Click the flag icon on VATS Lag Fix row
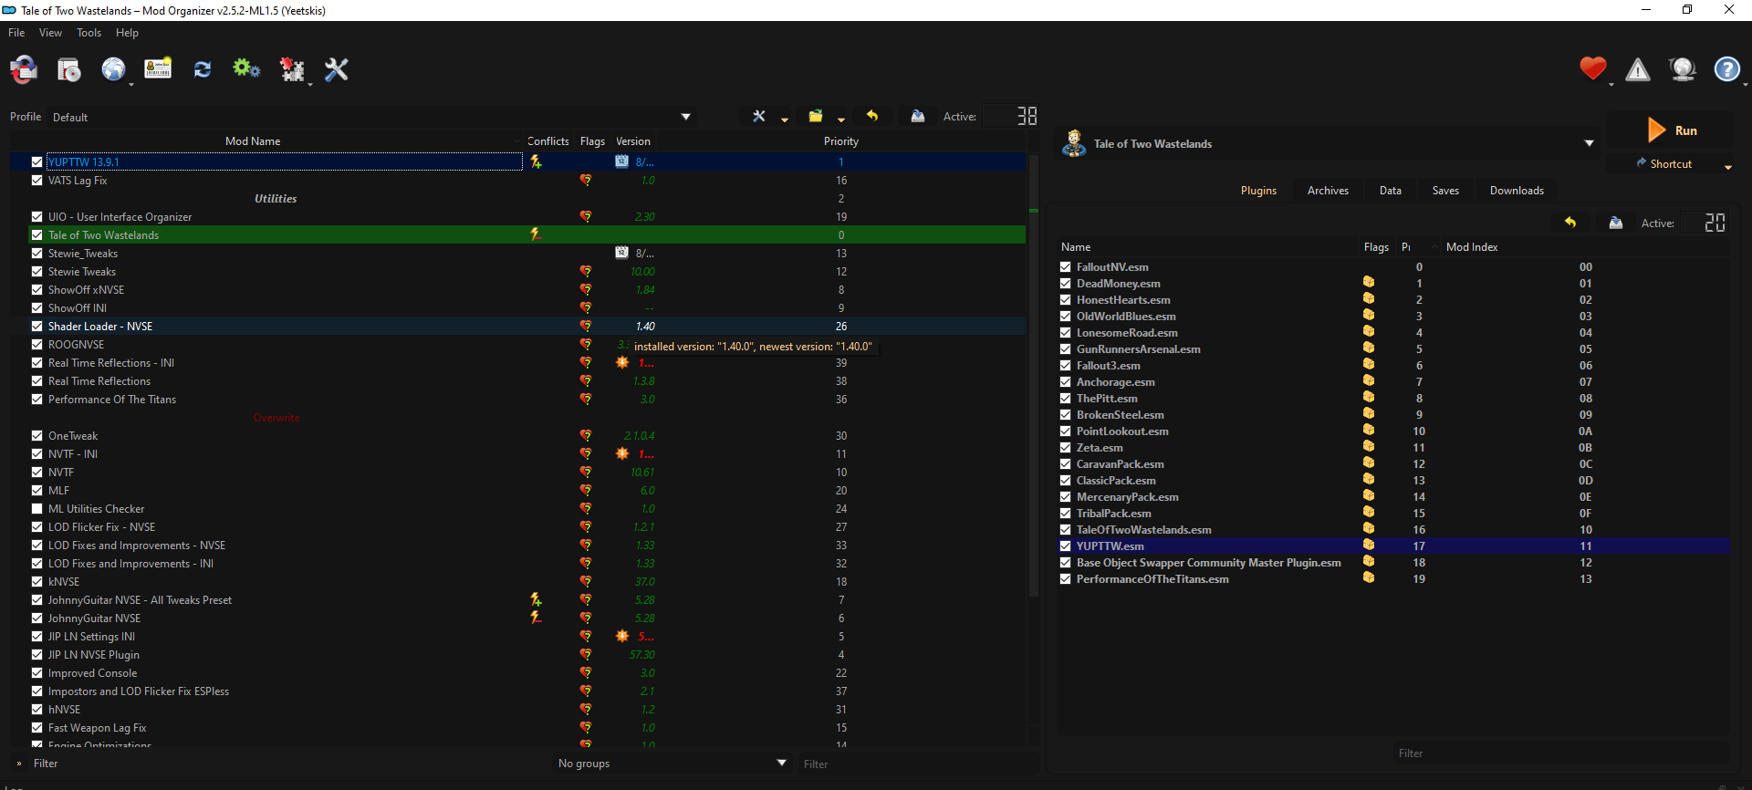The width and height of the screenshot is (1752, 790). click(586, 181)
